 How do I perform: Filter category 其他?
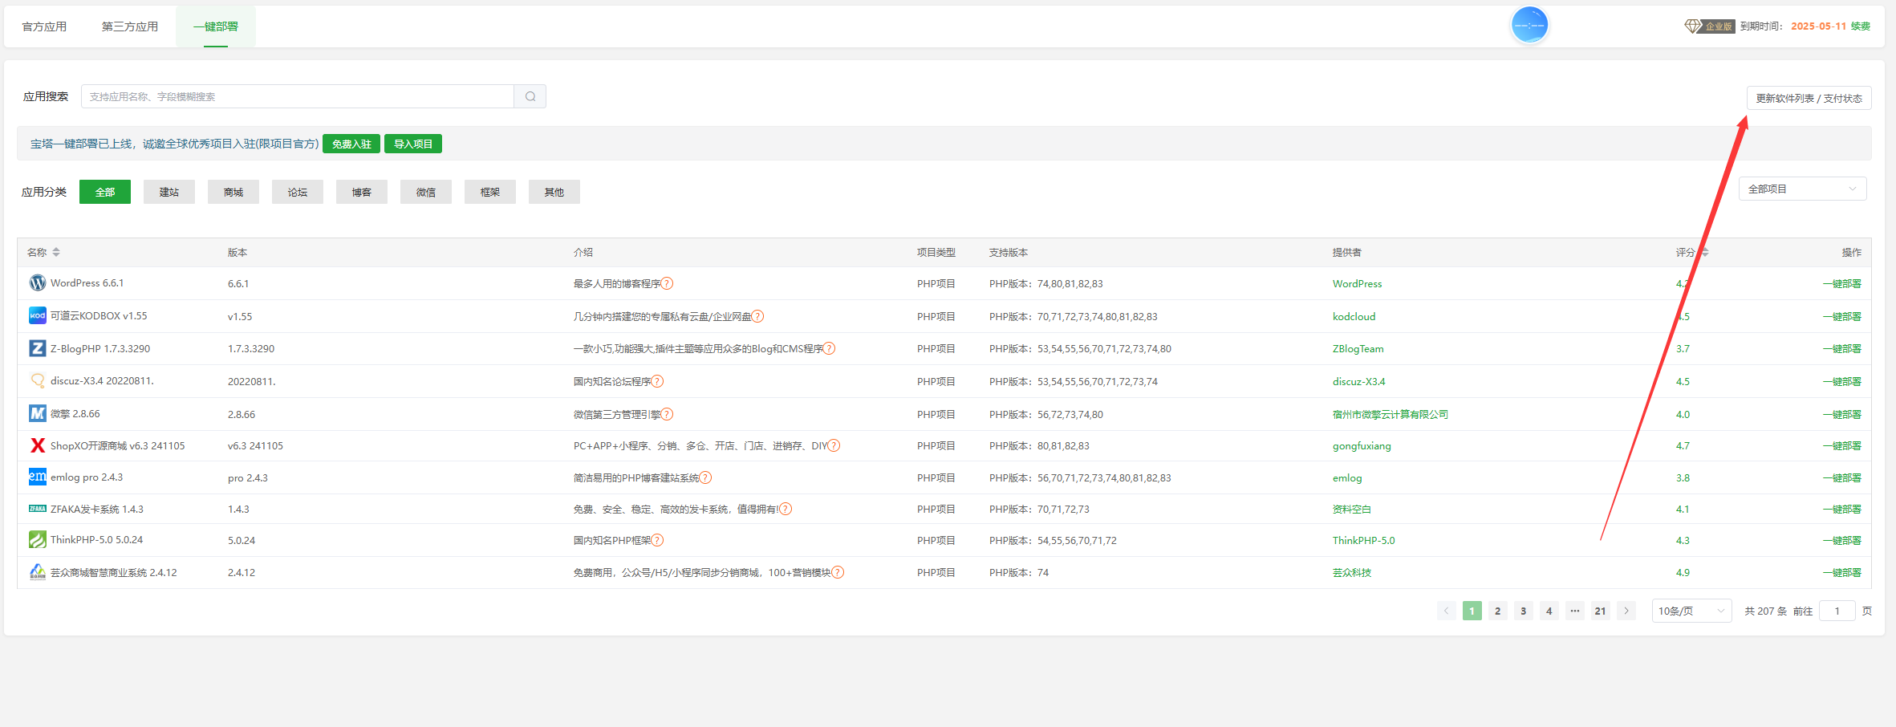coord(554,192)
